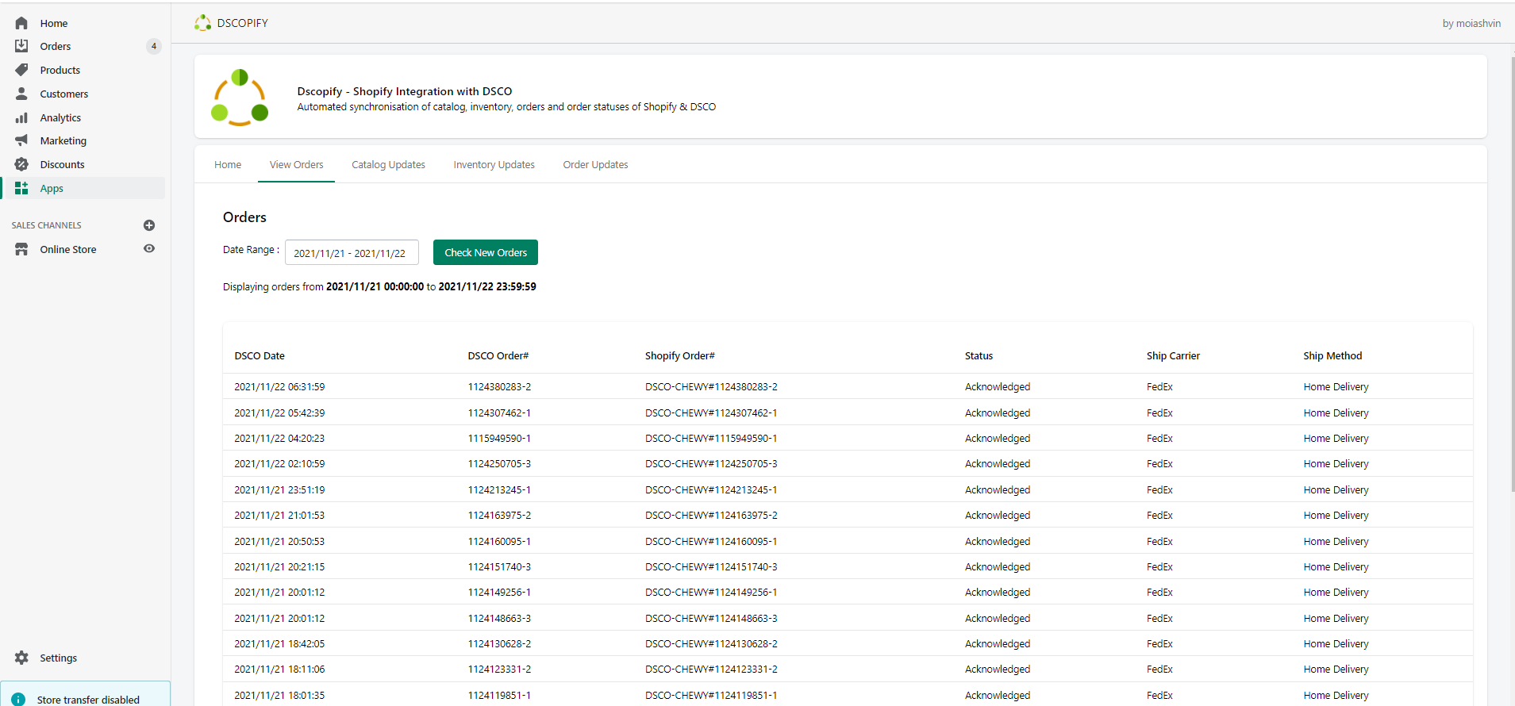Click the Ship Method column header

pyautogui.click(x=1332, y=355)
